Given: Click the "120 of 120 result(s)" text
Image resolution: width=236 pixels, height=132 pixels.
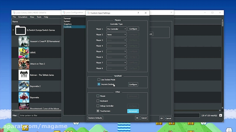Looking at the screenshot, I should click(209, 115).
